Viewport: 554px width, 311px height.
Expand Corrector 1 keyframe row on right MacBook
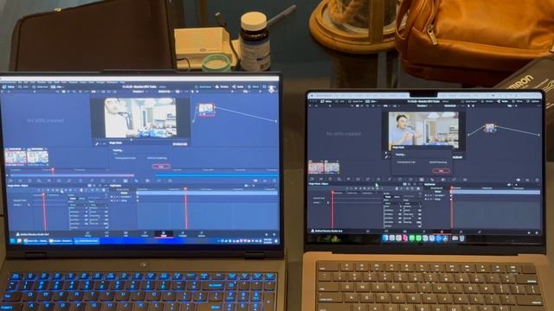[433, 195]
